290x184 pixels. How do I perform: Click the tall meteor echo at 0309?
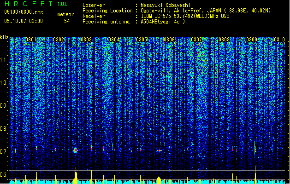click(255, 147)
